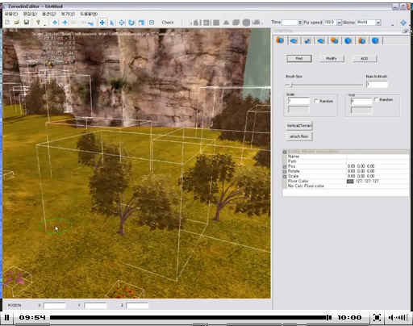Expand the Rotate property row
The height and width of the screenshot is (326, 413).
tap(285, 171)
